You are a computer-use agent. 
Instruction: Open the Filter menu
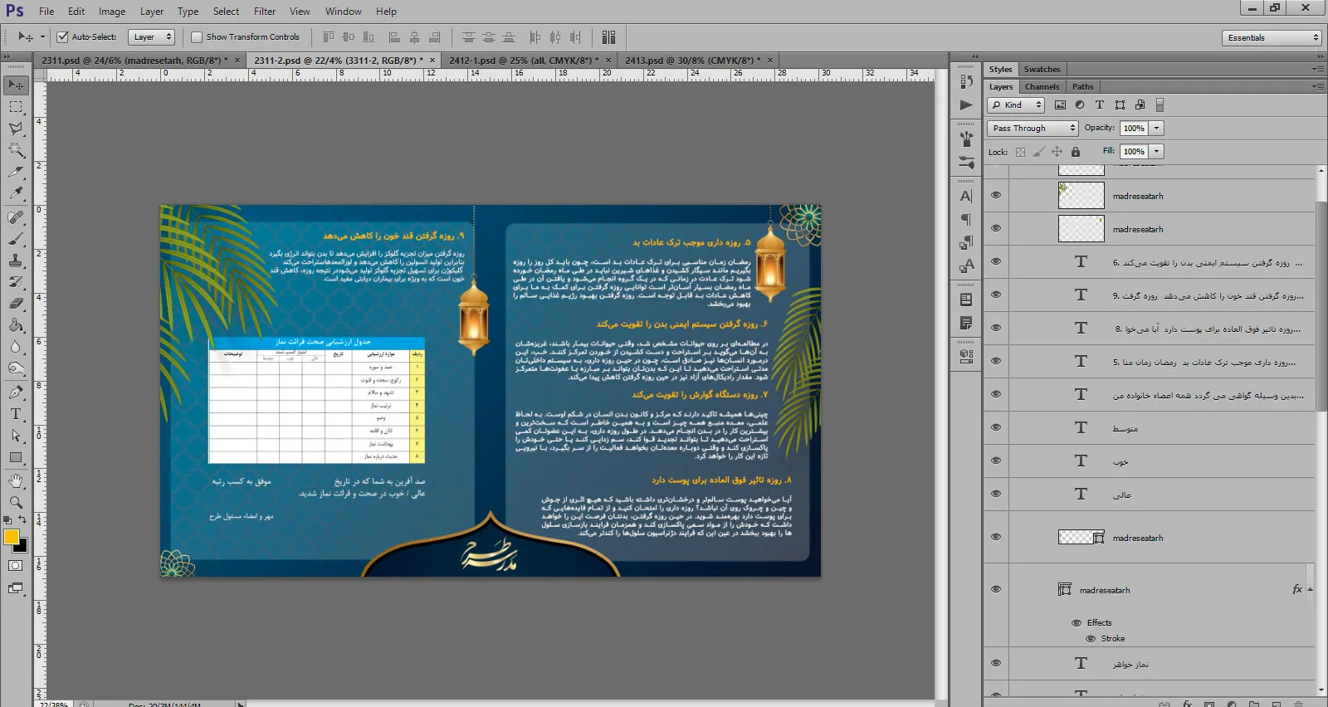265,12
